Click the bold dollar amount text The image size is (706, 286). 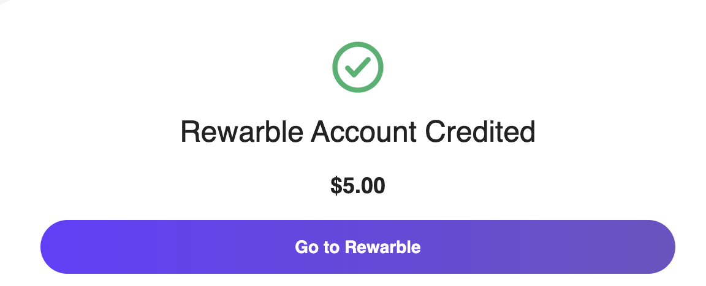[x=357, y=186]
